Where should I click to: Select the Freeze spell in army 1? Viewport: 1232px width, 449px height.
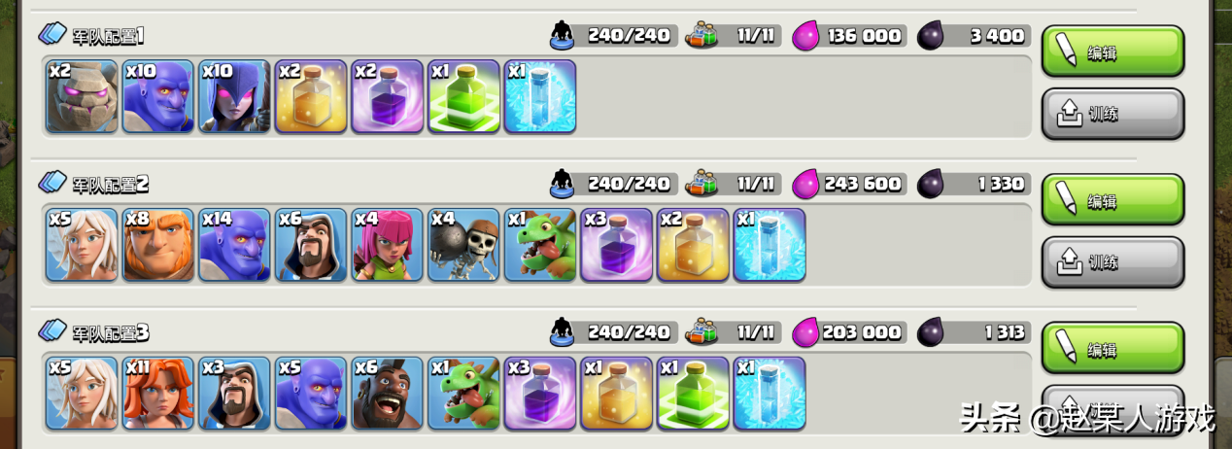coord(540,96)
